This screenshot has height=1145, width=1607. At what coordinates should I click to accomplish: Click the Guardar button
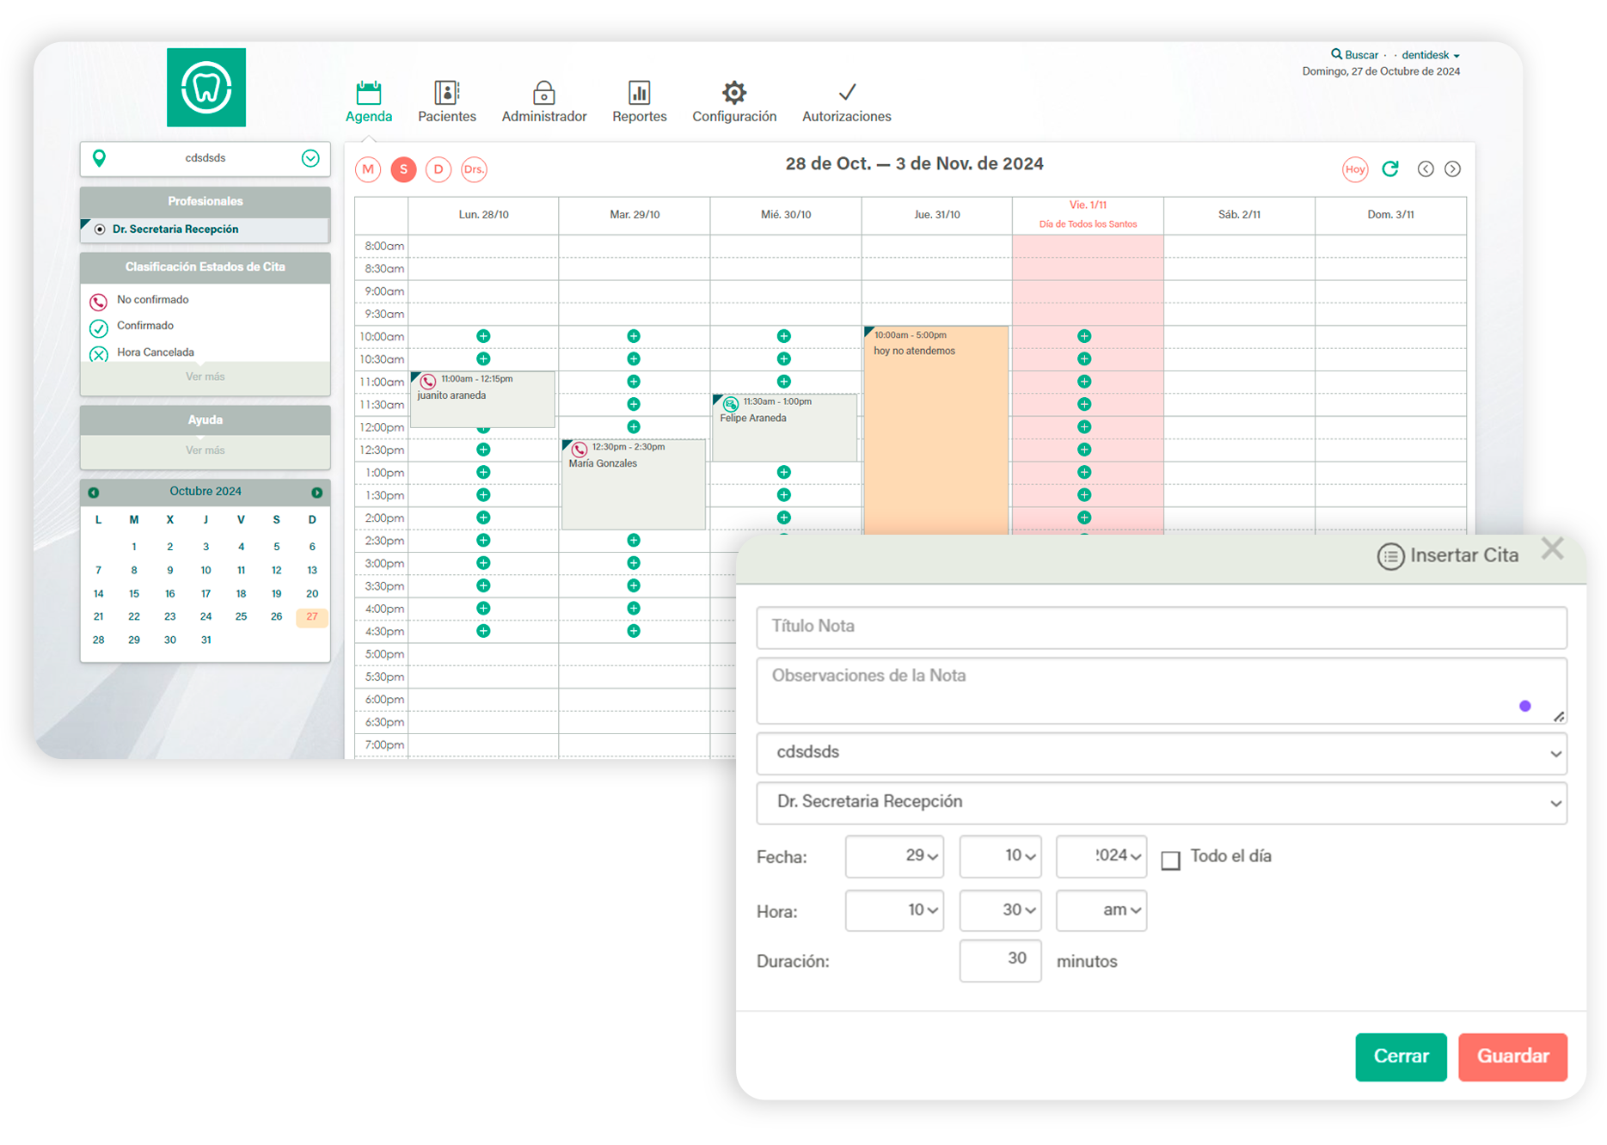click(x=1512, y=1056)
